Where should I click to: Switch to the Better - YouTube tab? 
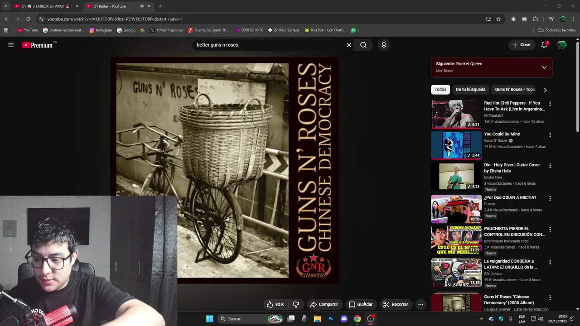(x=118, y=6)
